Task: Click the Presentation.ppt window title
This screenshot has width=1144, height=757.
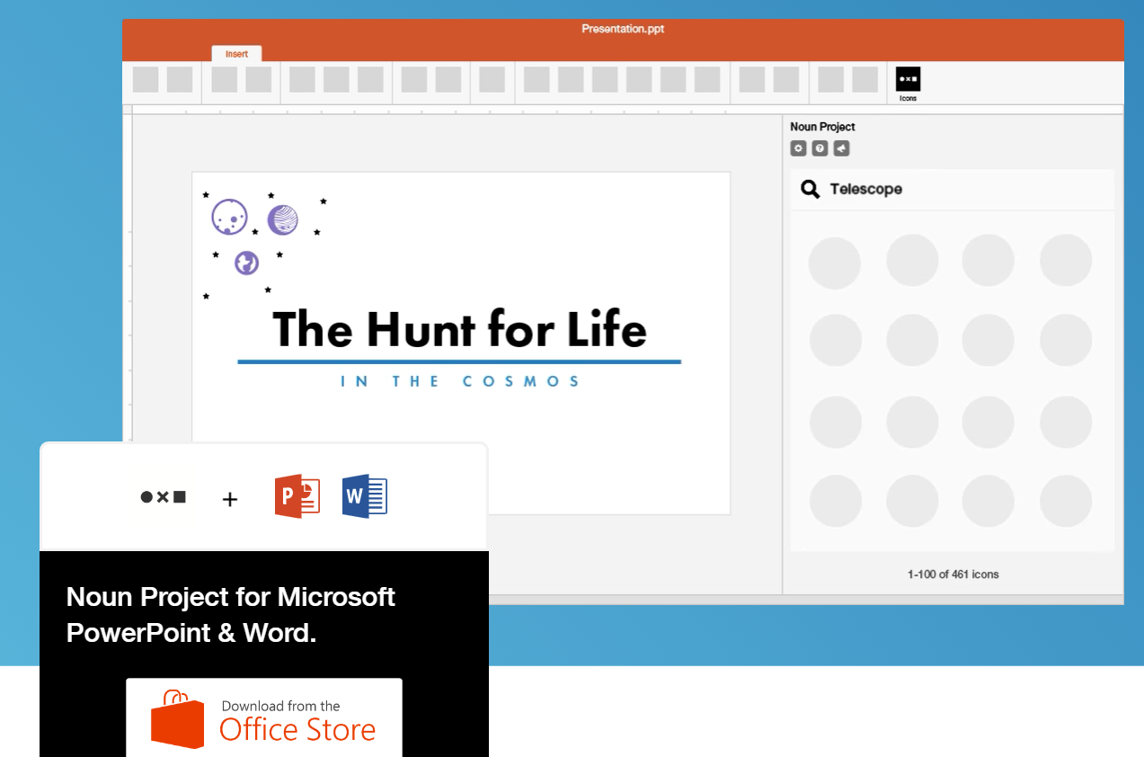Action: pos(623,29)
